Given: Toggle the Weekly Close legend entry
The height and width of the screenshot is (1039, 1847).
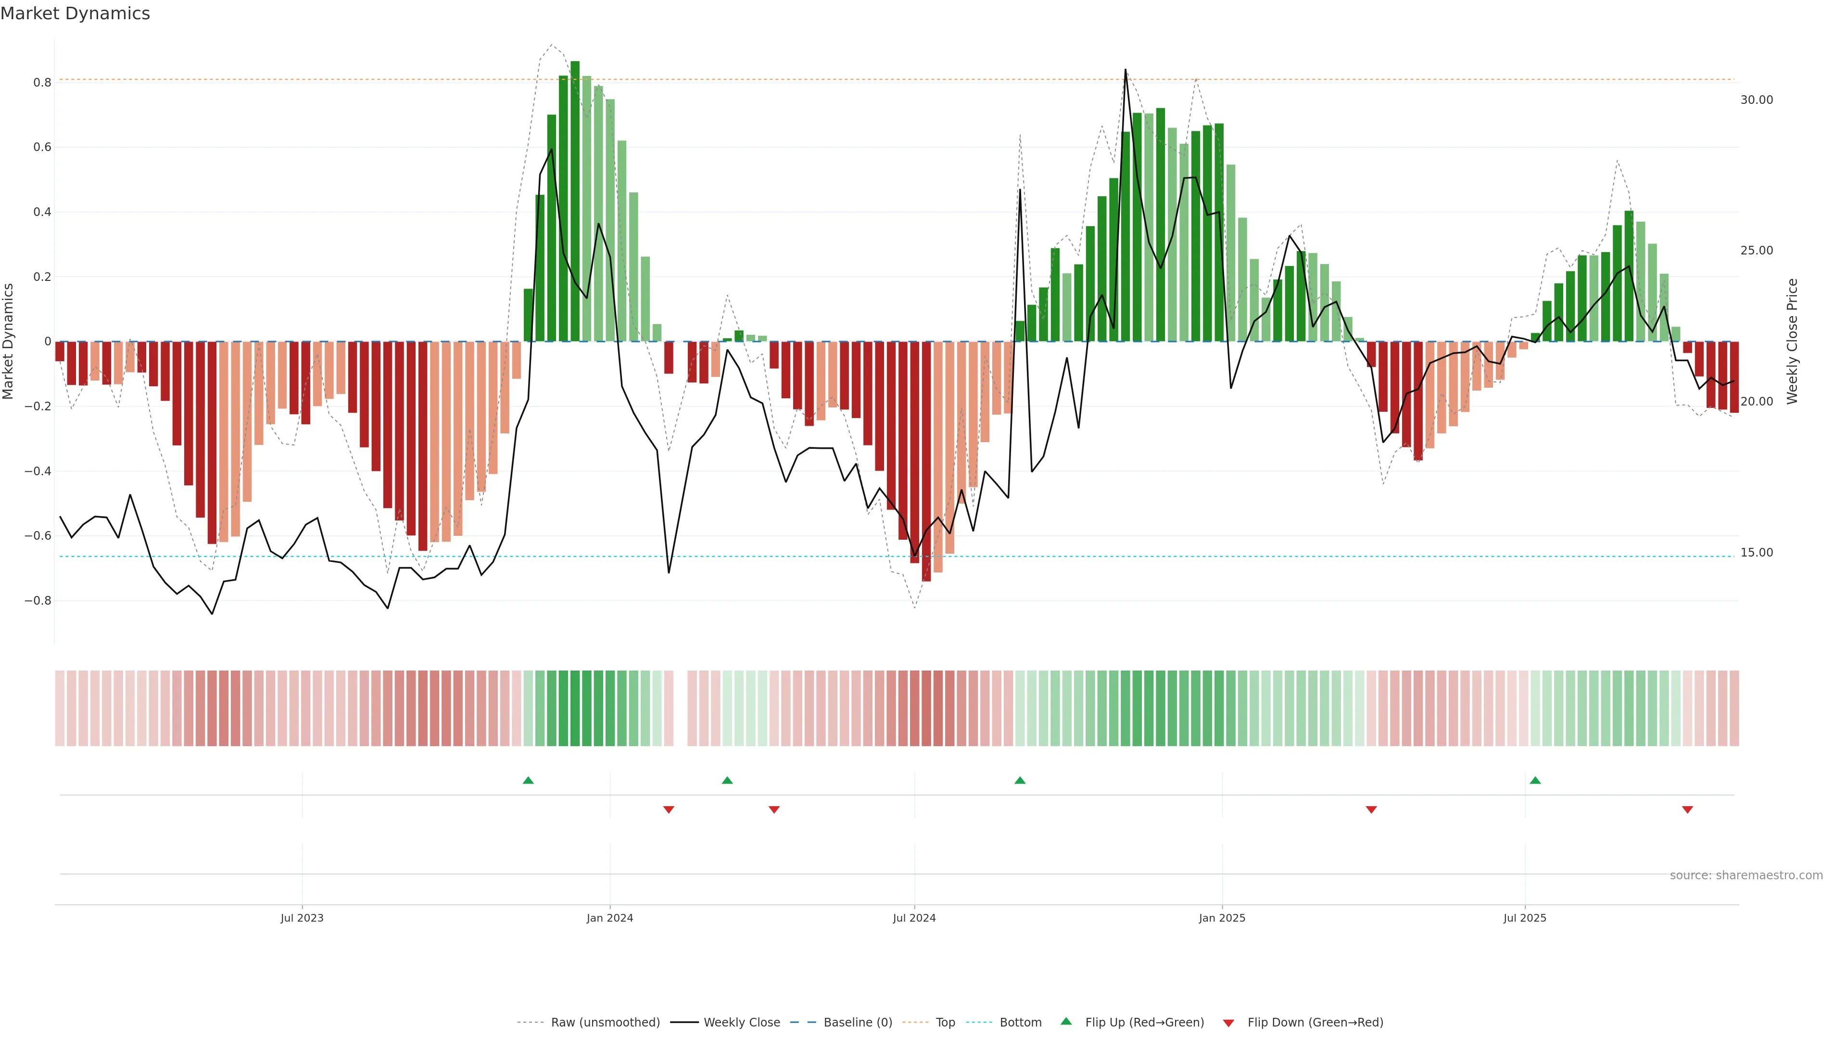Looking at the screenshot, I should pos(741,1023).
